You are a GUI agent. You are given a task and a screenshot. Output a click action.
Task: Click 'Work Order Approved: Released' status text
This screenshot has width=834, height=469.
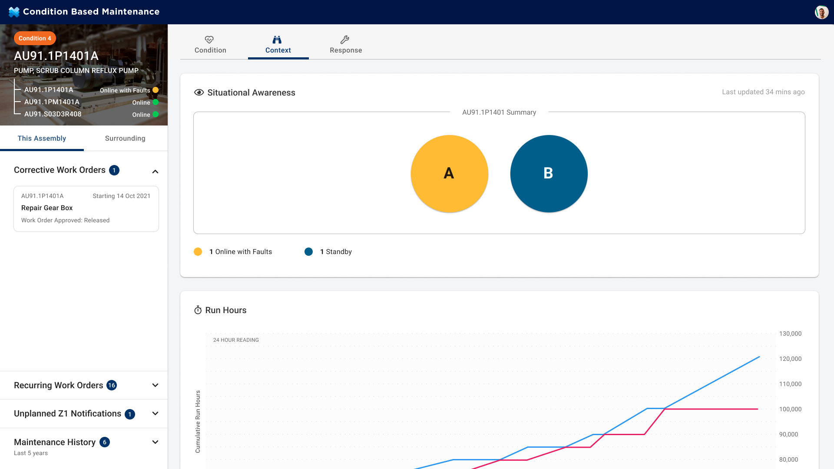[x=65, y=220]
